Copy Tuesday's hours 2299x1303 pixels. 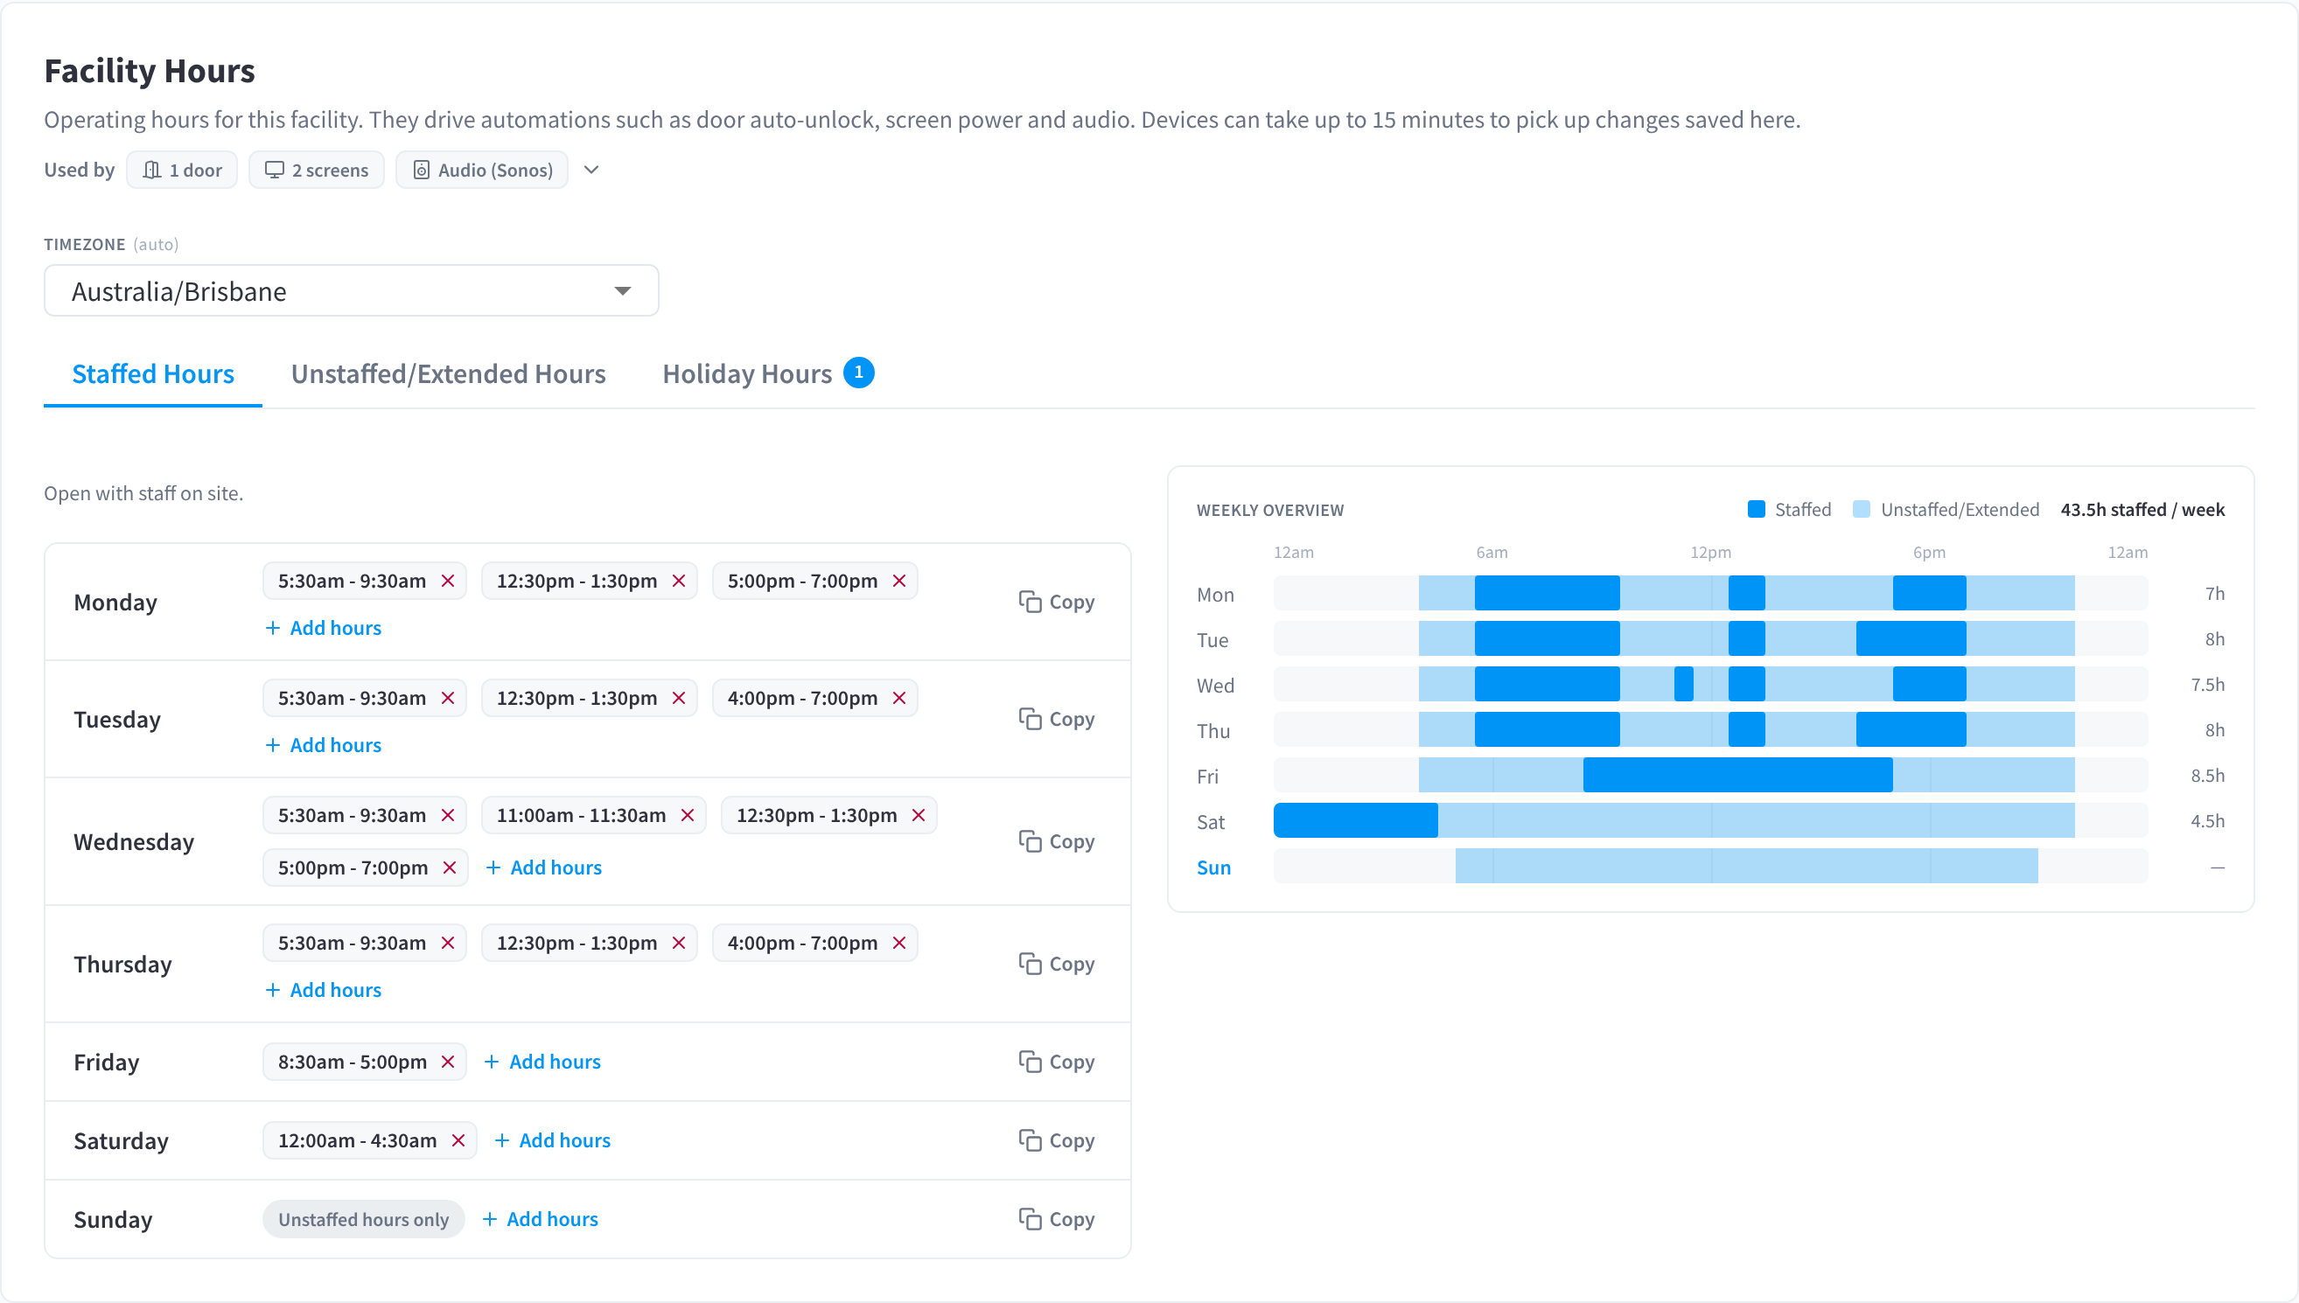point(1057,719)
